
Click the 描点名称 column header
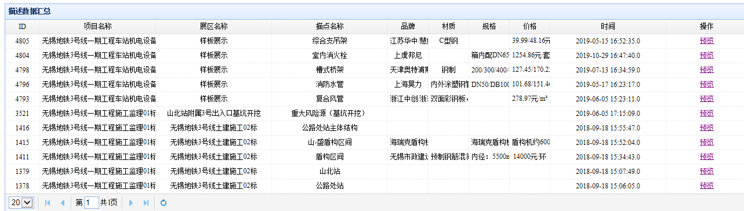[329, 27]
